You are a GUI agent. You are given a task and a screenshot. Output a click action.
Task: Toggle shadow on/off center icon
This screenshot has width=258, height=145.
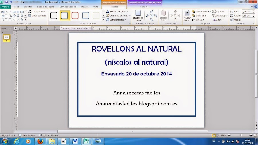[152, 16]
